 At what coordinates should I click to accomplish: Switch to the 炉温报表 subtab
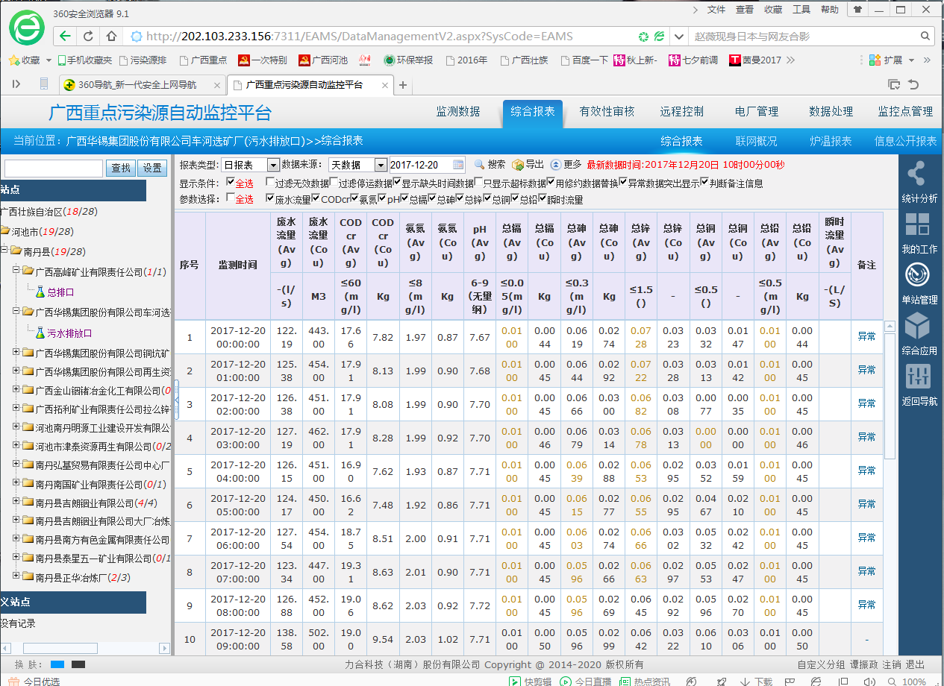click(x=831, y=141)
